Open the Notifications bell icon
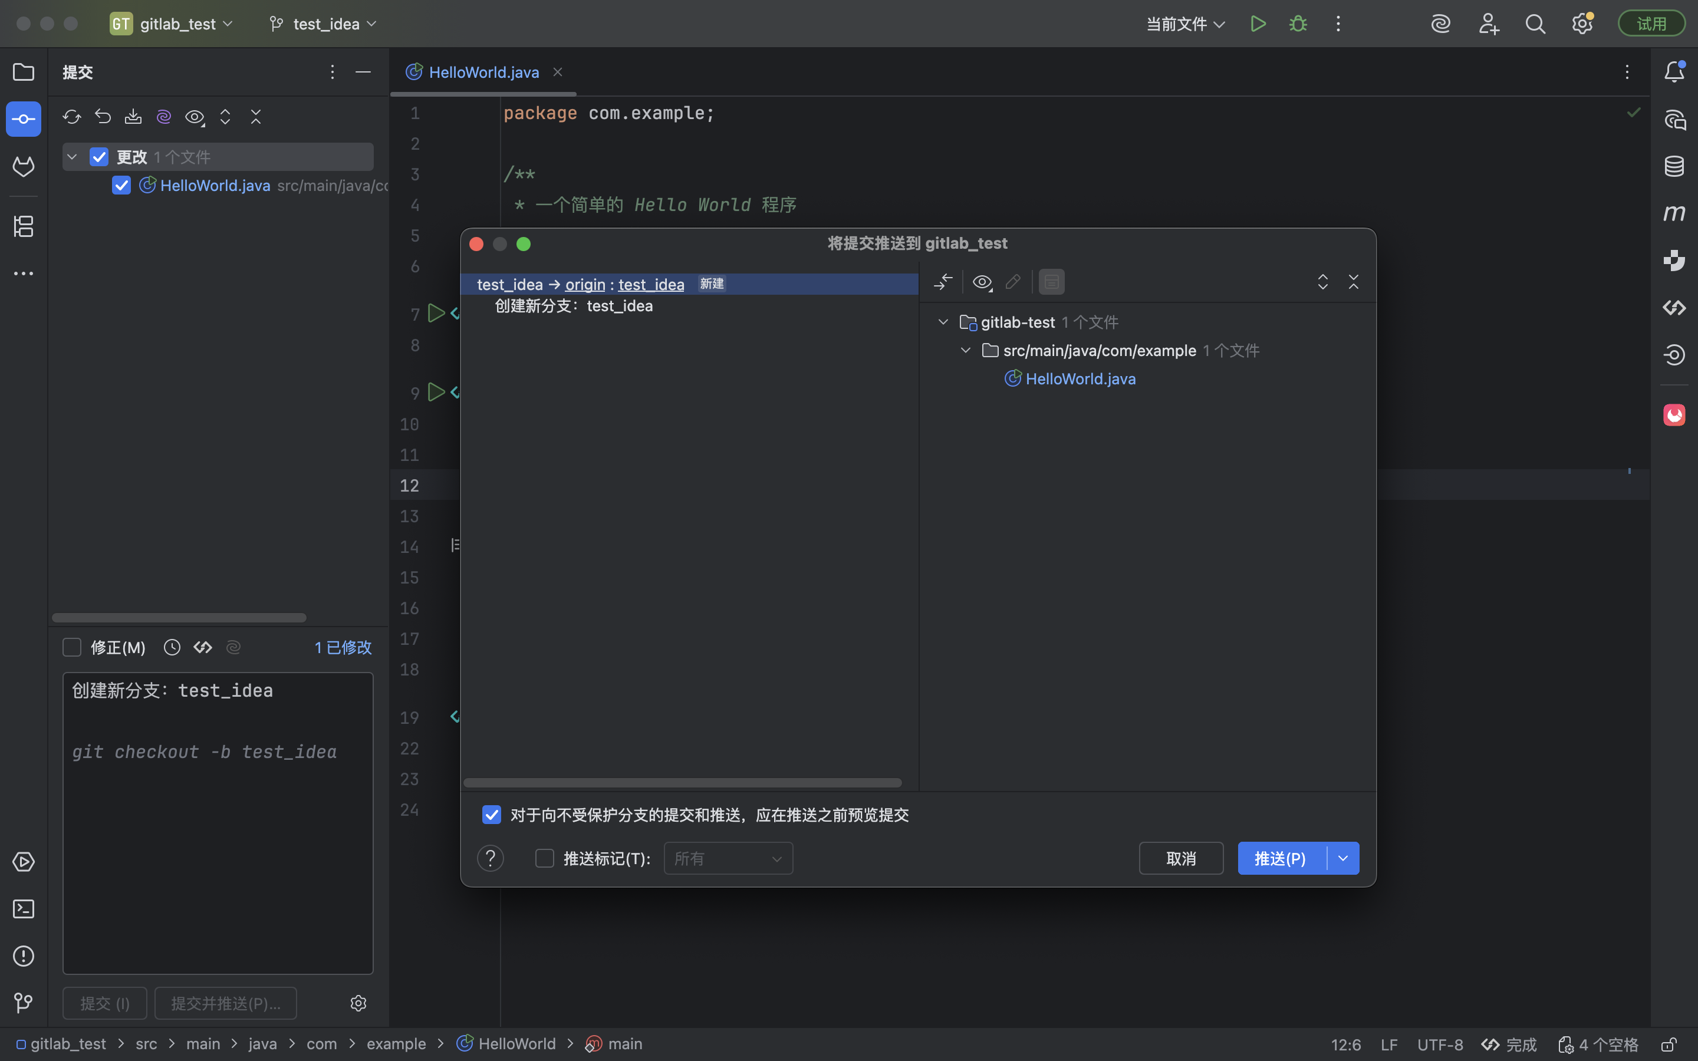Image resolution: width=1698 pixels, height=1061 pixels. 1674,71
